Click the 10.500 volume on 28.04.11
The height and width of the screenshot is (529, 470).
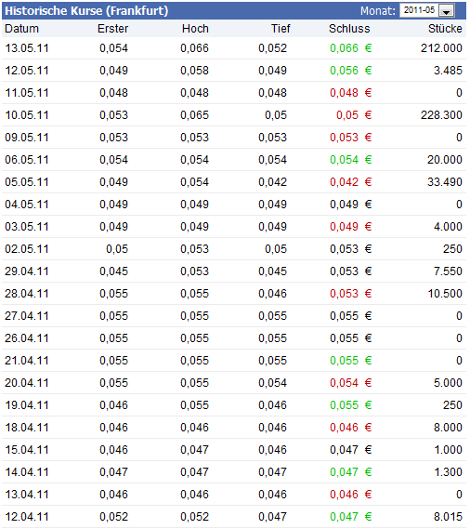[445, 294]
